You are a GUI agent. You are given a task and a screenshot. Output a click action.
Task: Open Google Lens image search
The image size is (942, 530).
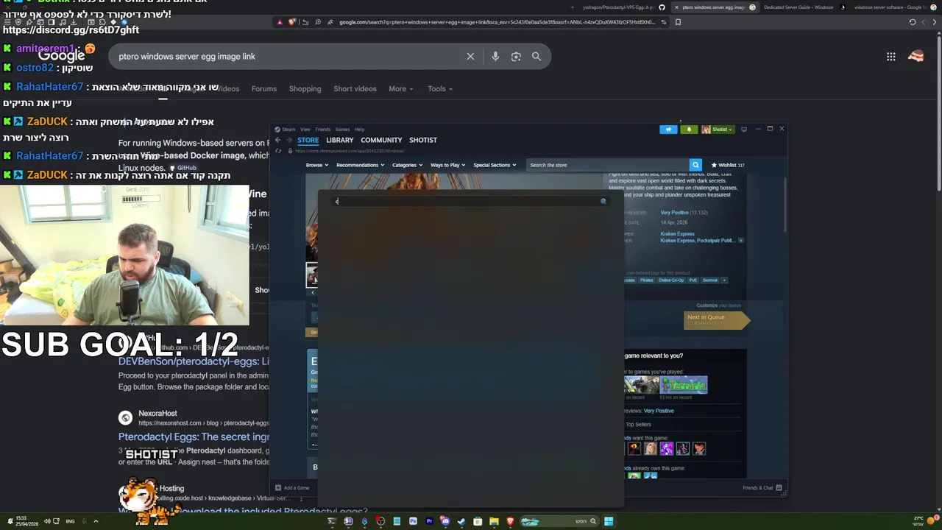click(x=516, y=57)
